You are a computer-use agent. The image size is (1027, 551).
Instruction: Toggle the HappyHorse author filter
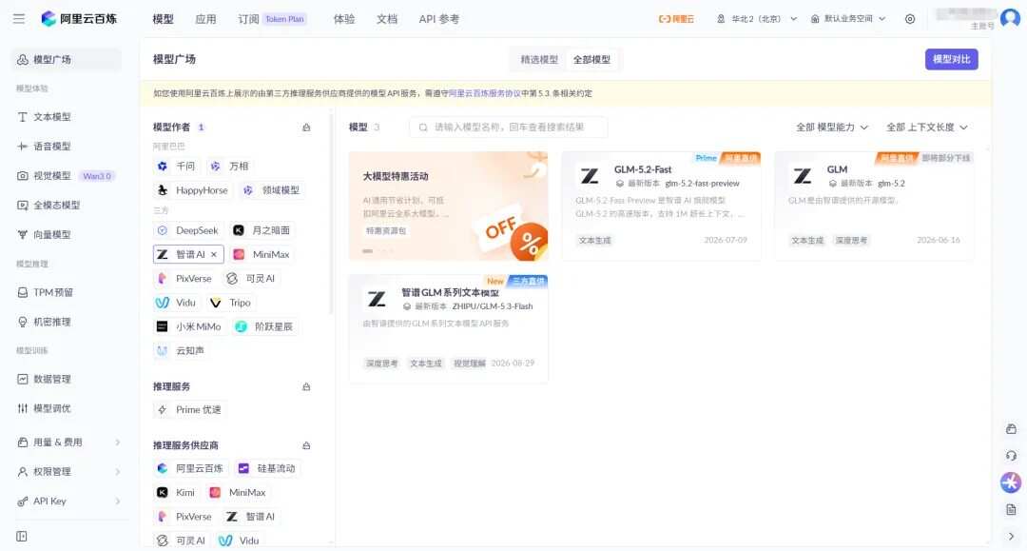[x=192, y=190]
